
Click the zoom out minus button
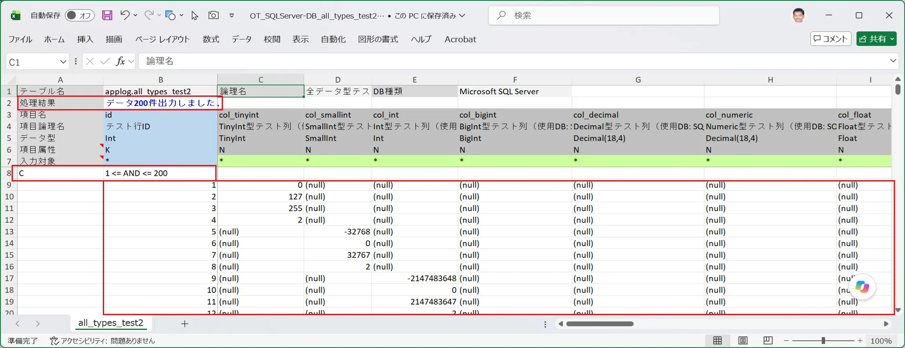pos(787,341)
